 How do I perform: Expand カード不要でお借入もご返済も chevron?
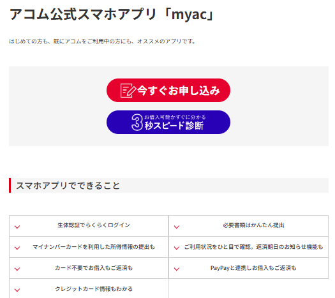click(17, 269)
